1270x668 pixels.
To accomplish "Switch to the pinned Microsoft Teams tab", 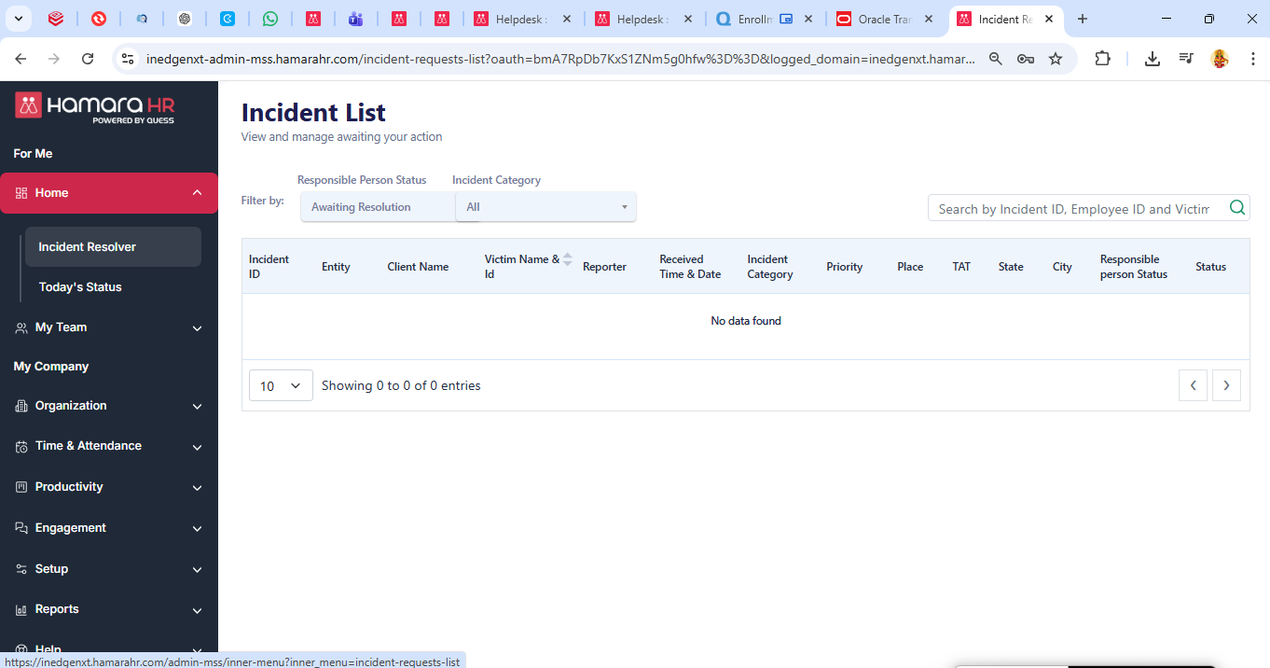I will [355, 19].
